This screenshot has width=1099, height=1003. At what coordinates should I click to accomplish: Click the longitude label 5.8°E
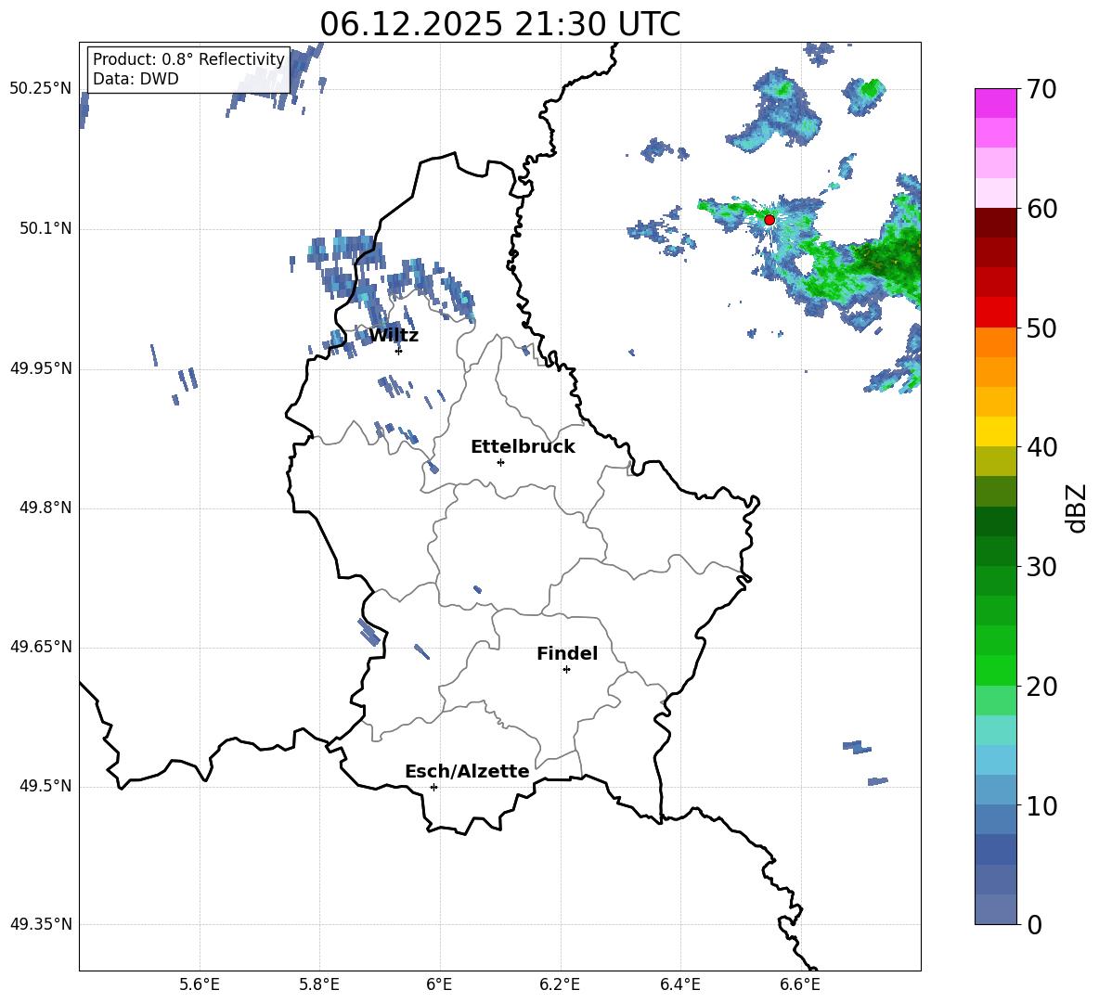(x=319, y=984)
